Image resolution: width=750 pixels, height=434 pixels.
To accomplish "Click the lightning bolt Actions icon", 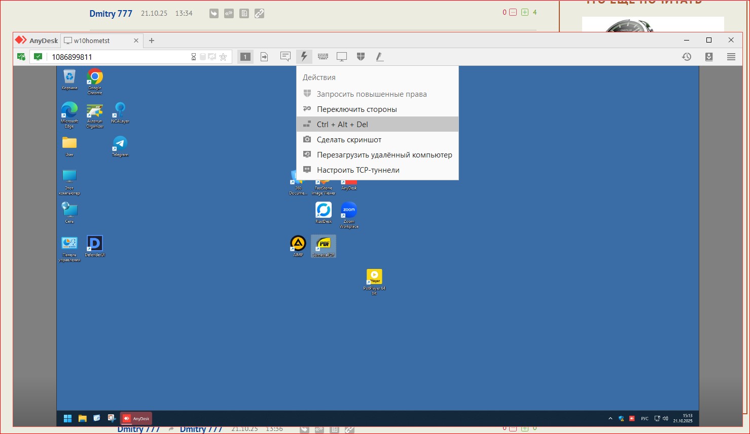I will (x=304, y=57).
